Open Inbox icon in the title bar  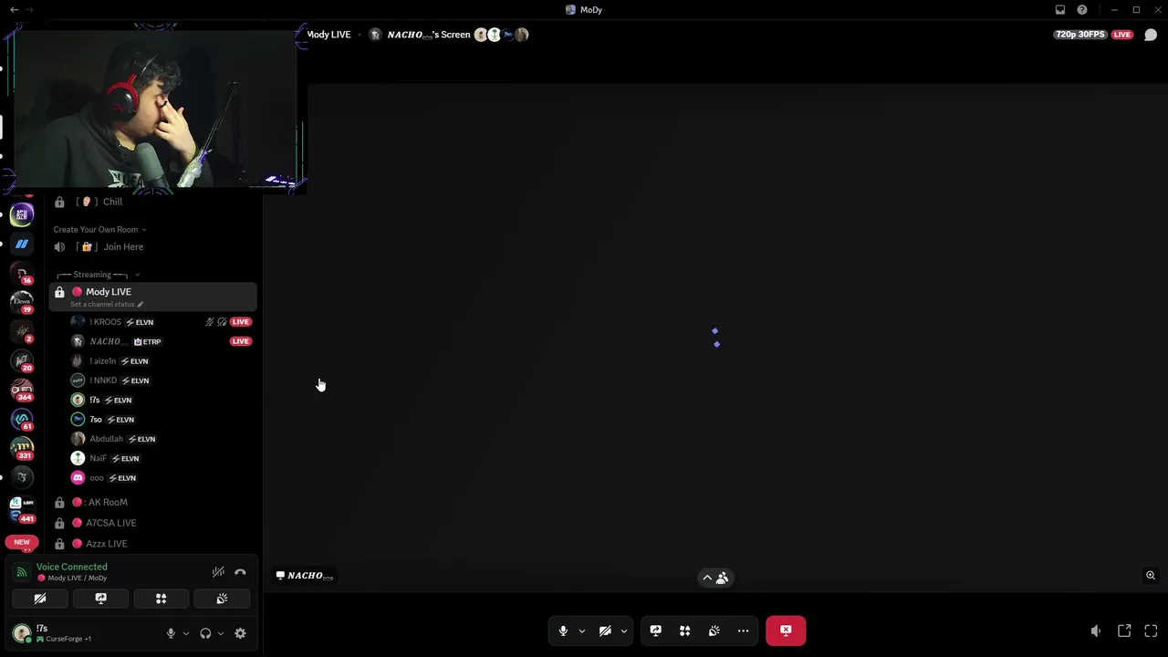pos(1060,10)
